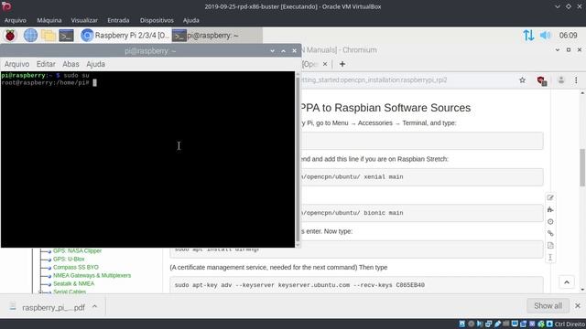Click VirtualBox shared folders status icon
Image resolution: width=586 pixels, height=329 pixels.
[x=506, y=324]
